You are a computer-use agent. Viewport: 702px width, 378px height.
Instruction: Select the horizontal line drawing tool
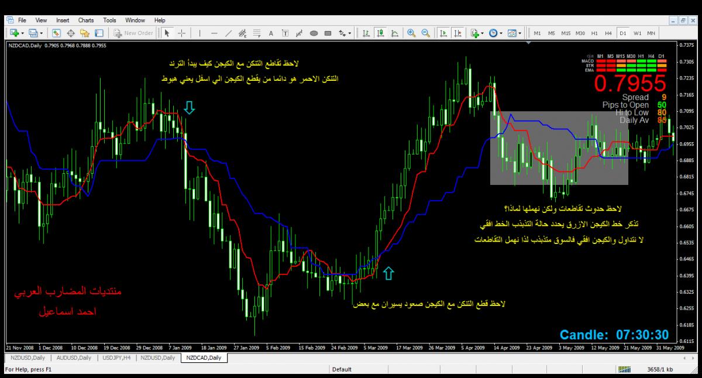click(x=214, y=33)
